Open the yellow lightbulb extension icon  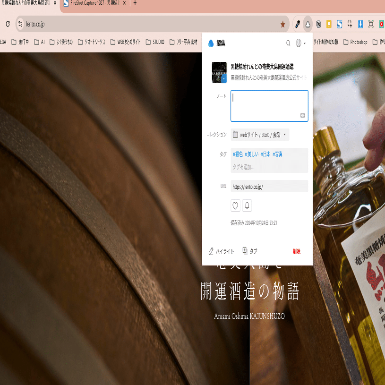(x=329, y=24)
